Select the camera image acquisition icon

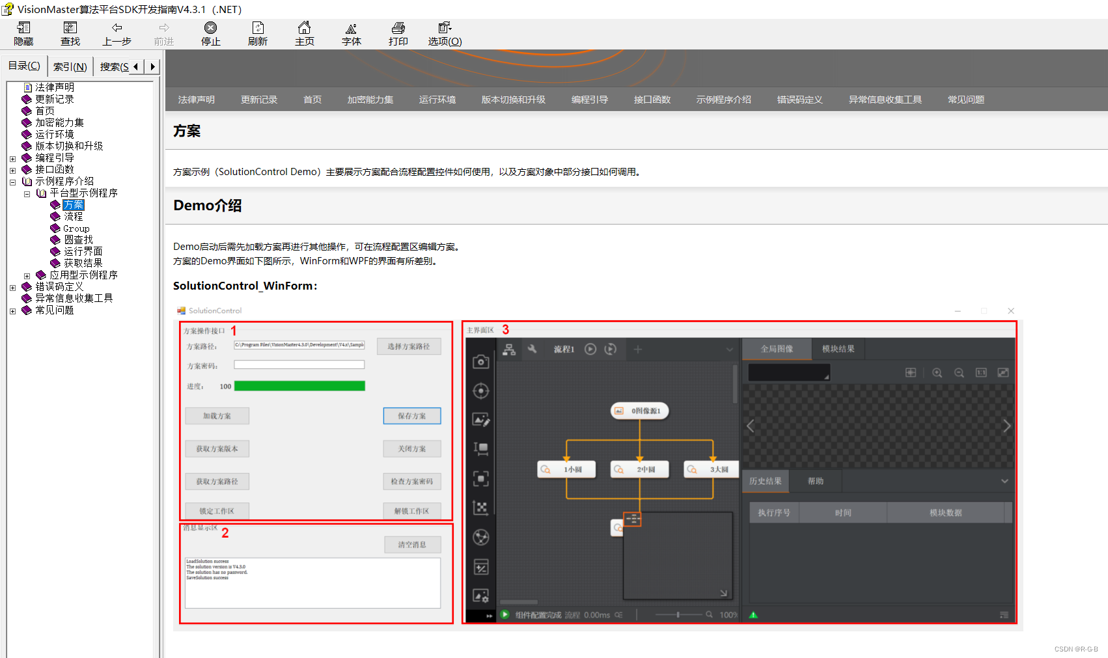[481, 362]
